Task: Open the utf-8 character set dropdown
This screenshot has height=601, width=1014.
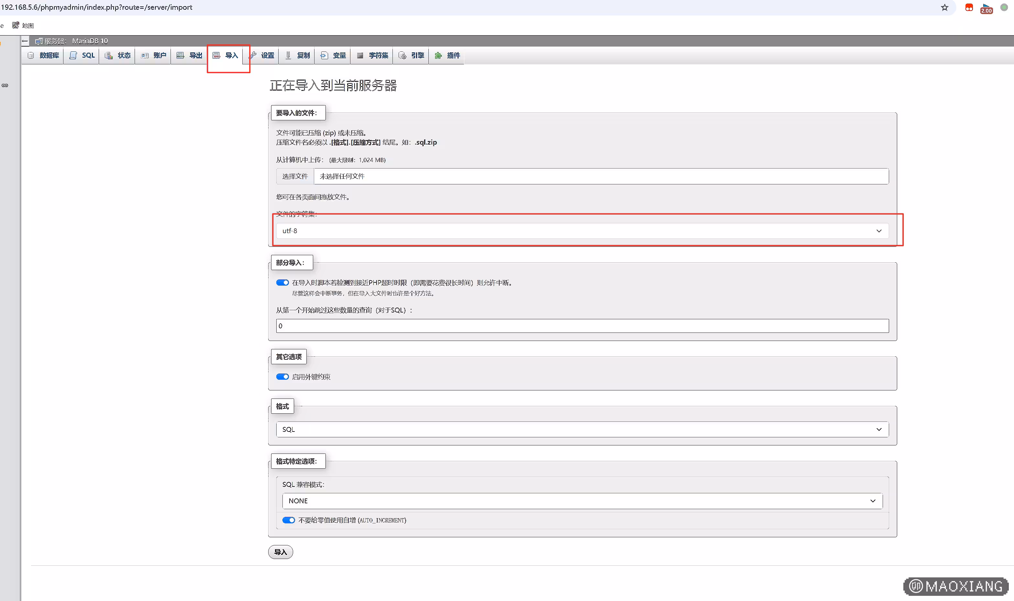Action: tap(582, 231)
